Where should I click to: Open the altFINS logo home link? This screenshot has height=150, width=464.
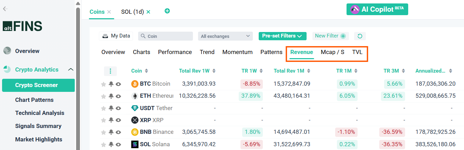coord(22,26)
